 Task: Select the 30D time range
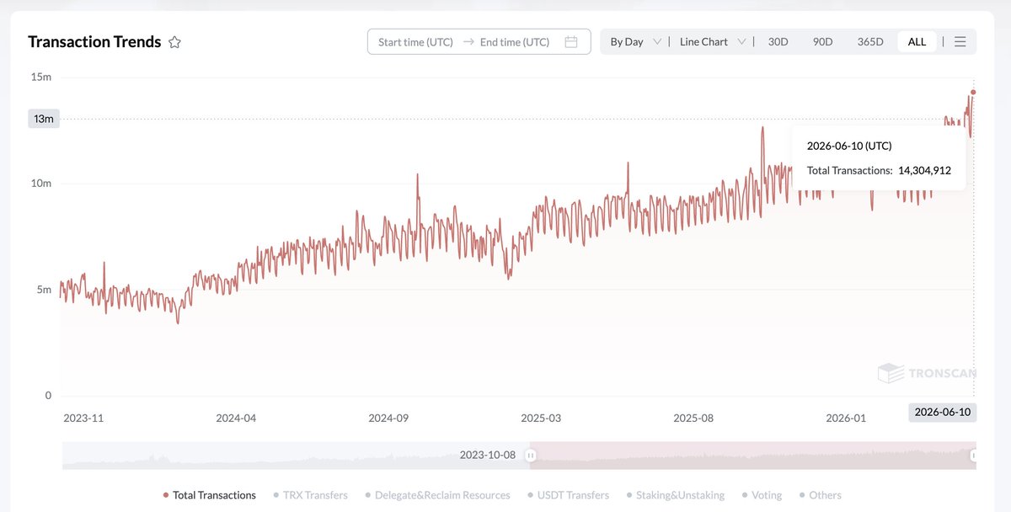[x=778, y=42]
